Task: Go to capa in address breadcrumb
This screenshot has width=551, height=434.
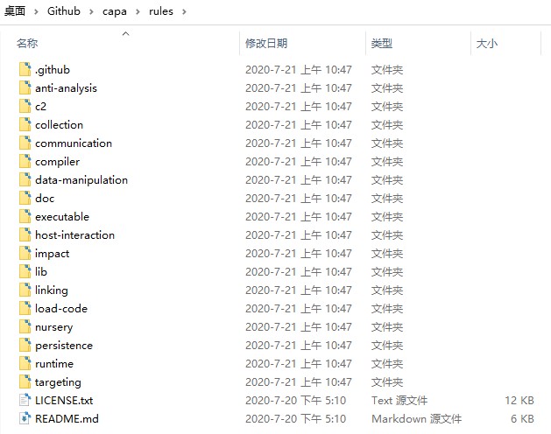Action: coord(115,11)
